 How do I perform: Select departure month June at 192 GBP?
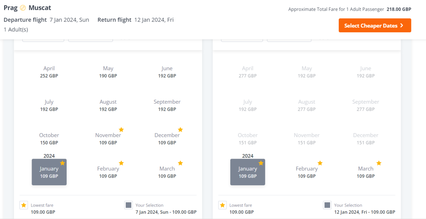coord(167,72)
